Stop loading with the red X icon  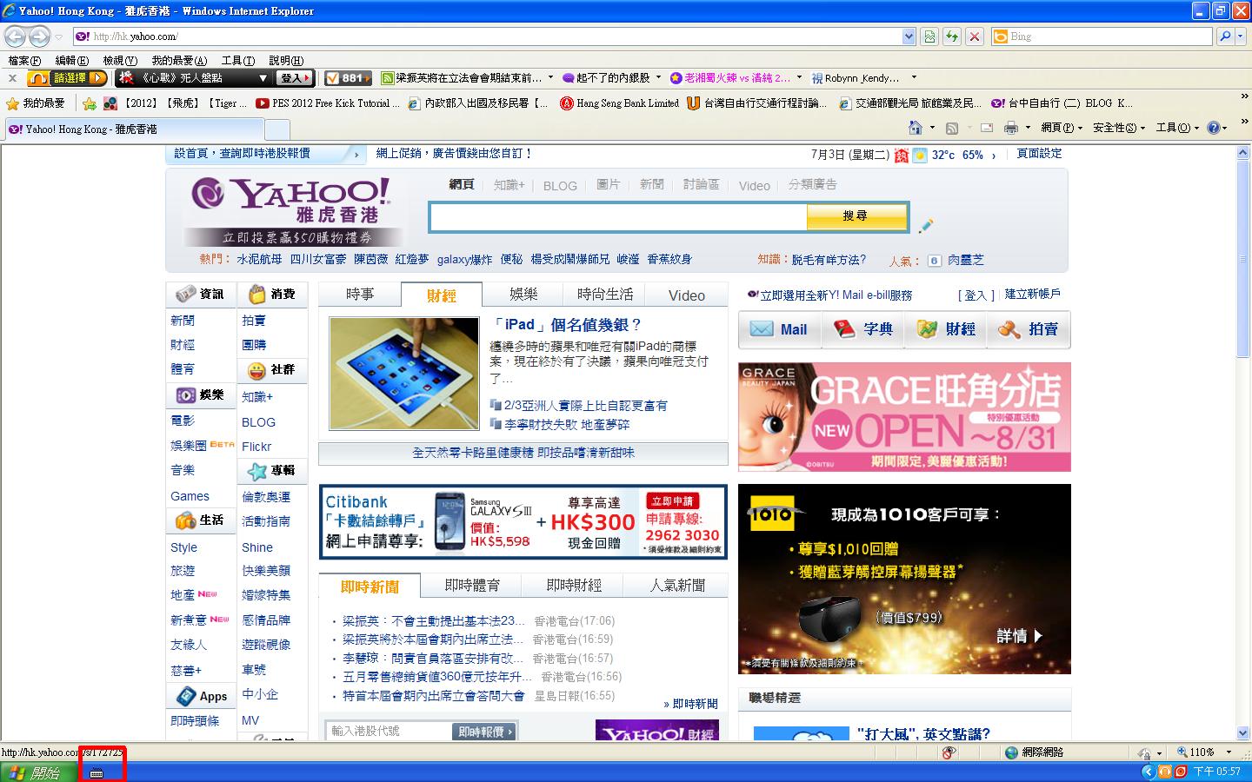(975, 36)
